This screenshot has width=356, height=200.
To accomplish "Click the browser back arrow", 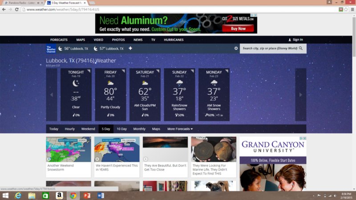I will 4,9.
